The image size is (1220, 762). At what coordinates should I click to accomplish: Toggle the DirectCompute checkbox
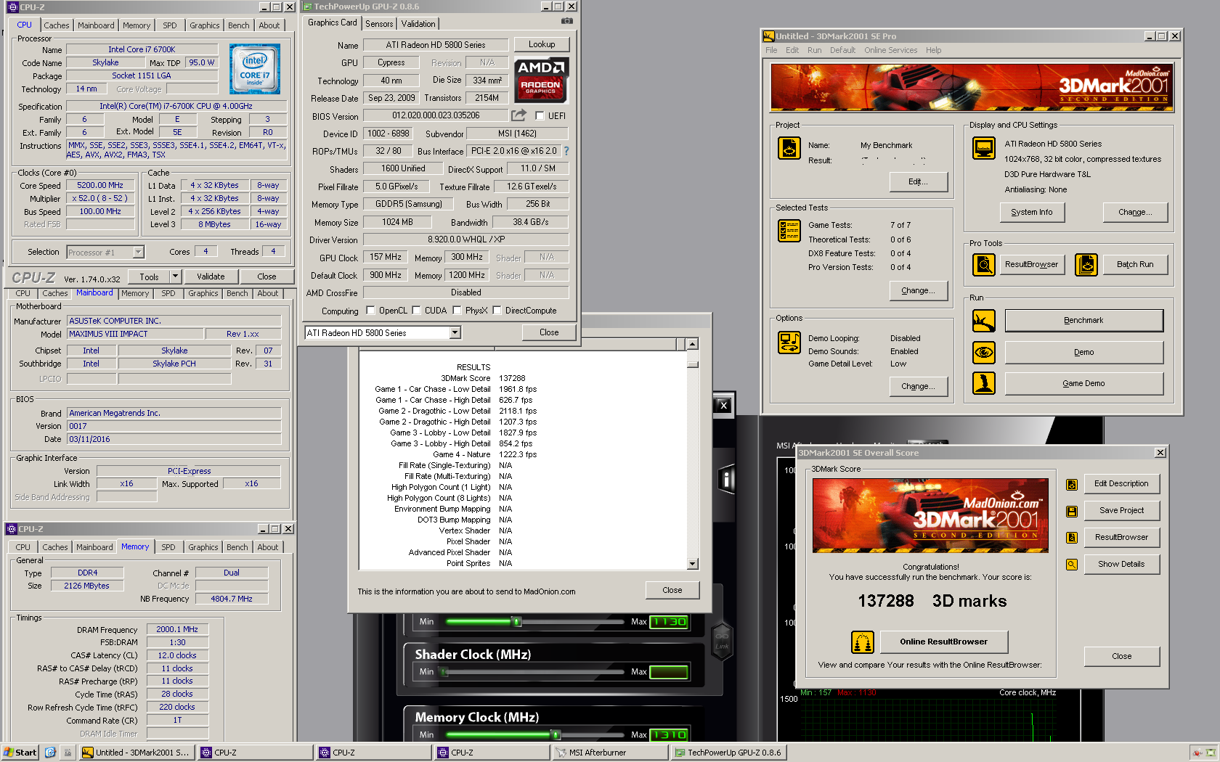click(x=497, y=310)
